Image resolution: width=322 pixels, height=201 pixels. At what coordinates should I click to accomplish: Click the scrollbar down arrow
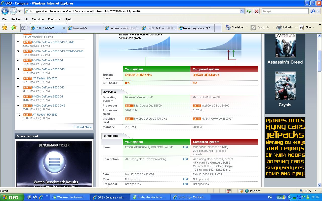pos(319,186)
